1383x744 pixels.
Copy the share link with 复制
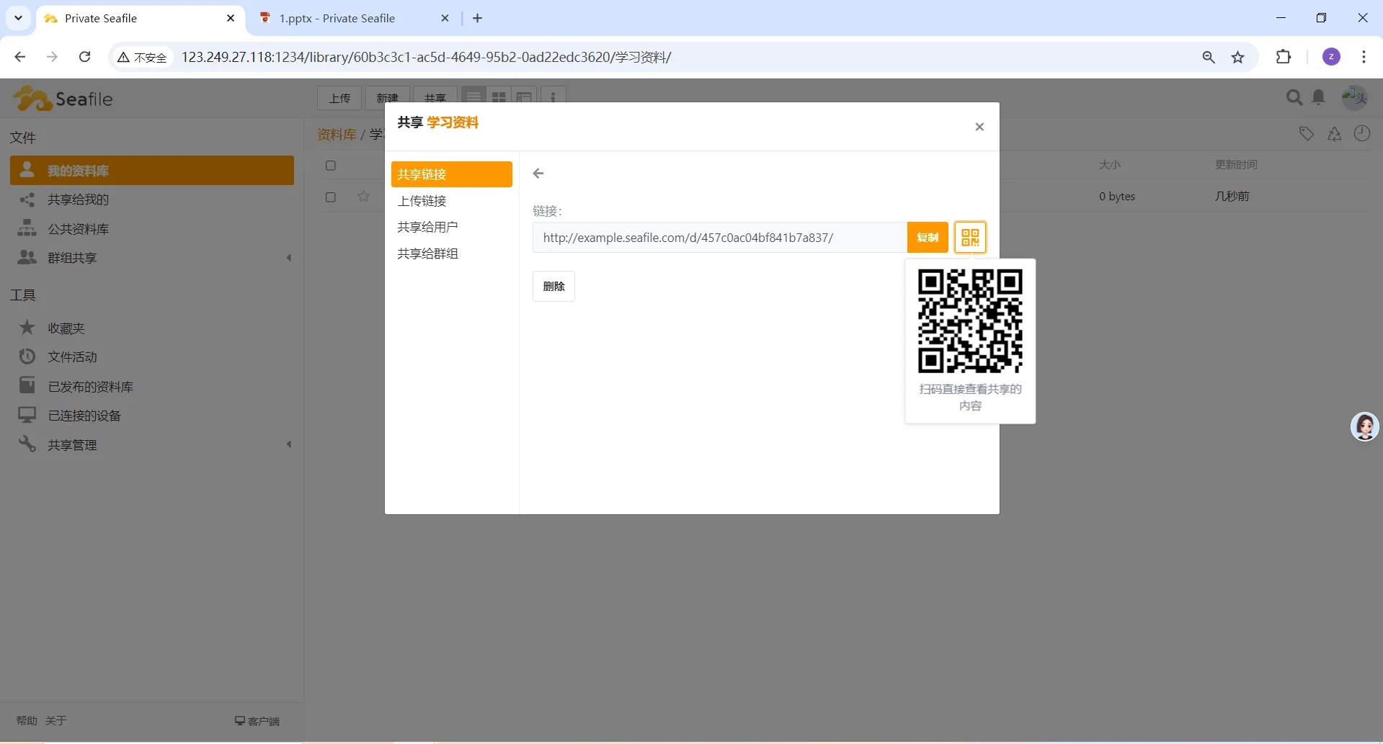(928, 238)
